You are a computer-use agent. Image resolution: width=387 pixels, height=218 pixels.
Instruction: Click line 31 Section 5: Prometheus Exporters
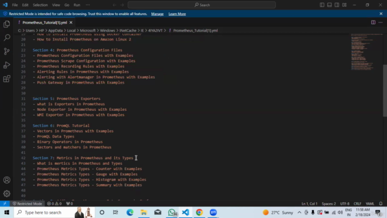pyautogui.click(x=67, y=99)
